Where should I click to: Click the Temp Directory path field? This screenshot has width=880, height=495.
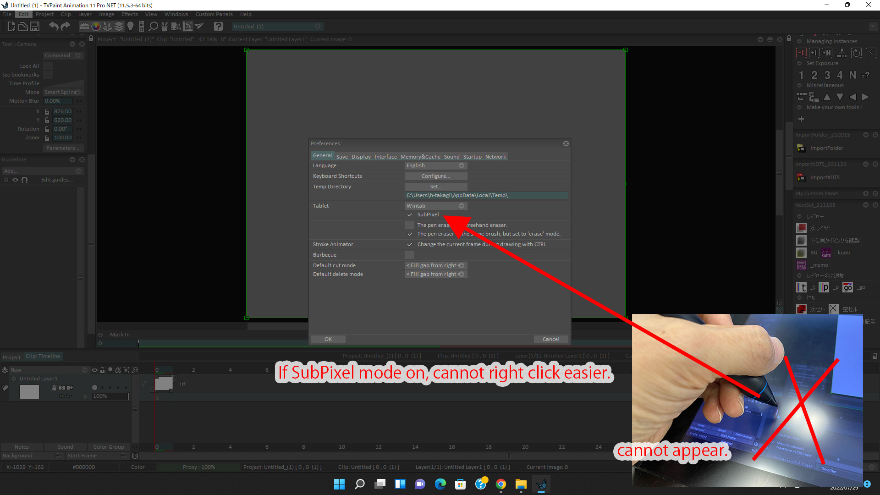click(486, 196)
